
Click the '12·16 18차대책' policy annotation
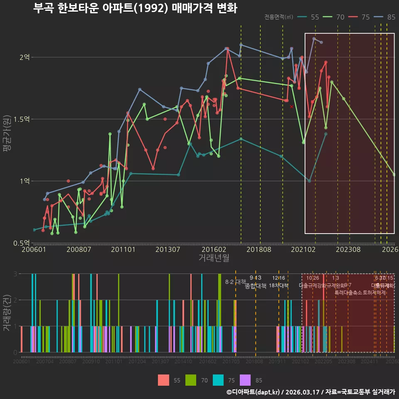coord(278,282)
